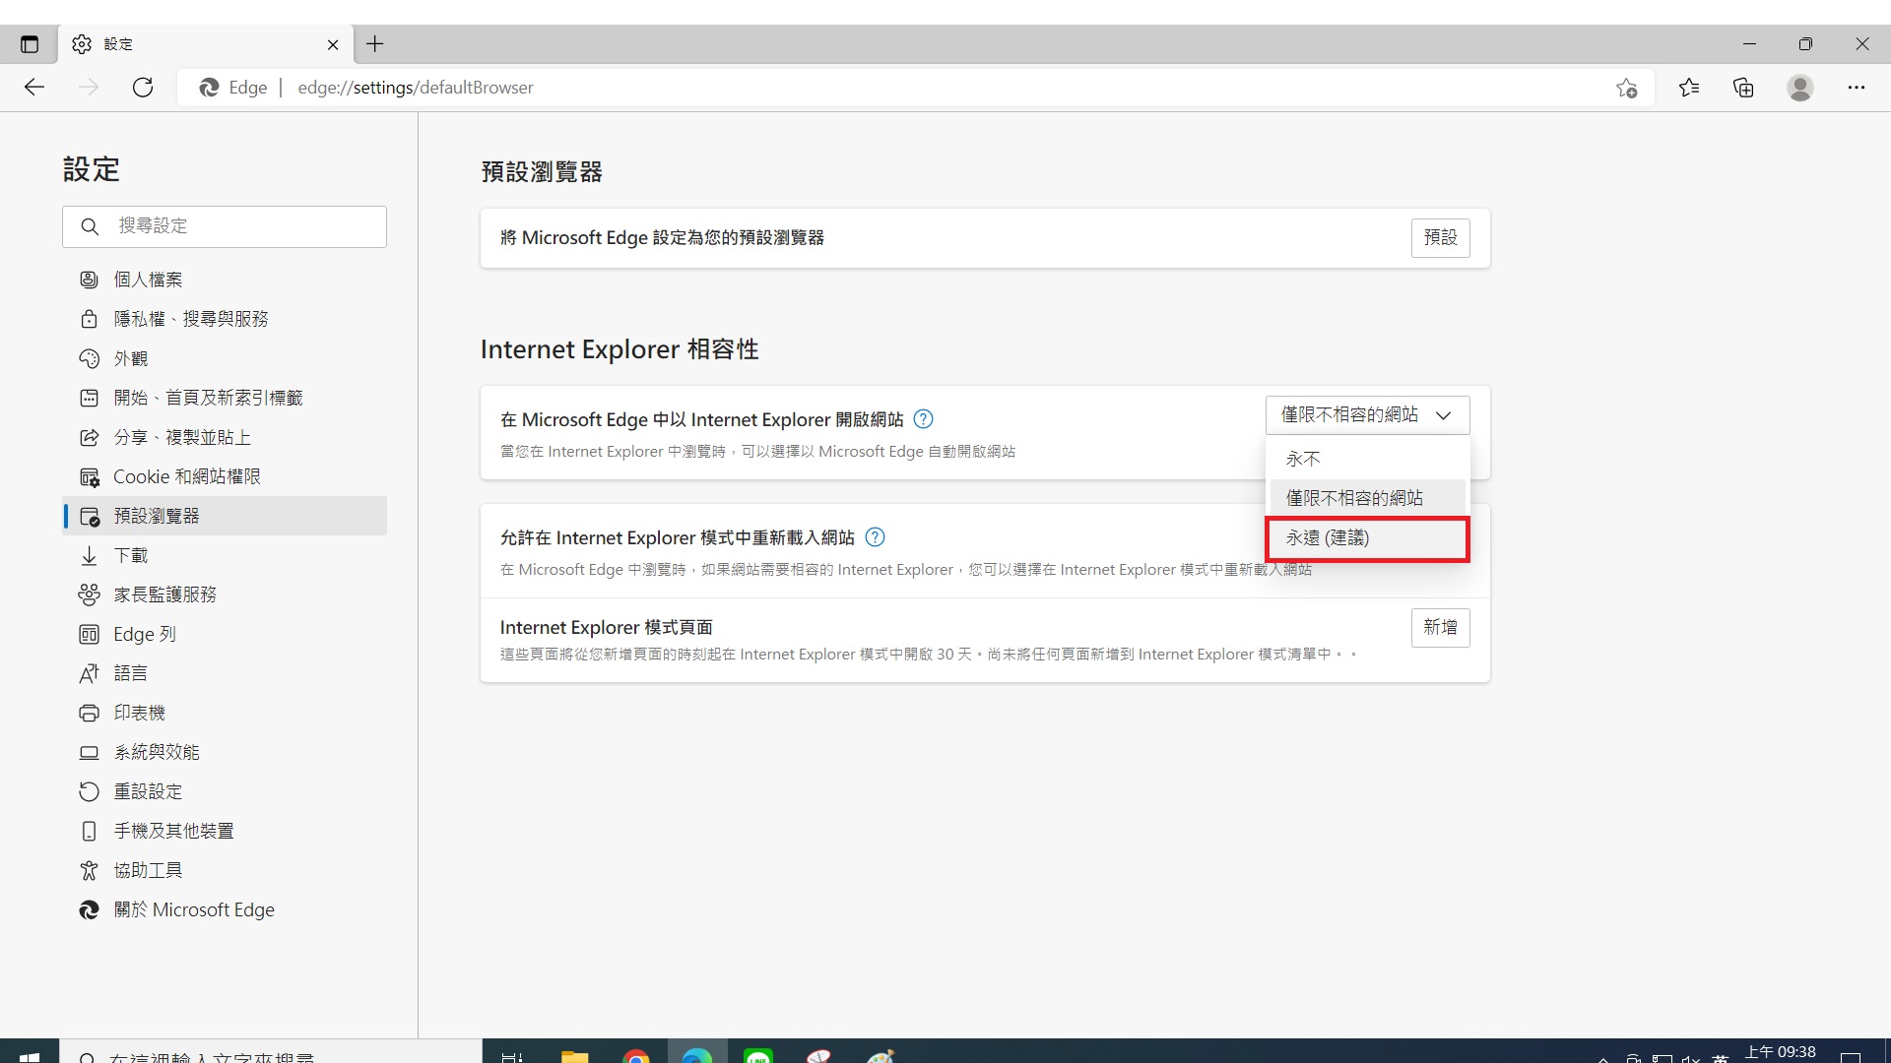Click 新增 button for IE mode pages
1891x1063 pixels.
tap(1440, 627)
